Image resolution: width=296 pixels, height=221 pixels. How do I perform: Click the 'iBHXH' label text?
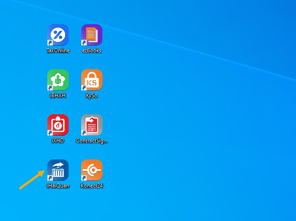pos(58,96)
